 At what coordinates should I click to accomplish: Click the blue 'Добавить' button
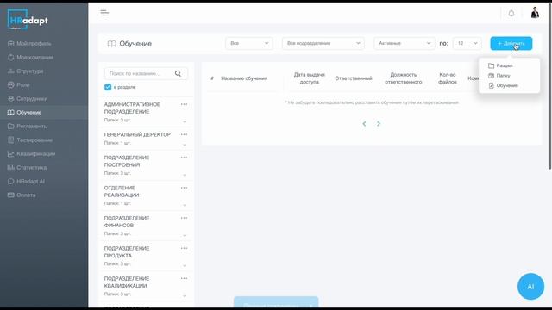point(511,44)
